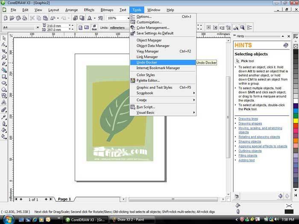Select the Interactive Blend tool
299x224 pixels.
click(4, 110)
